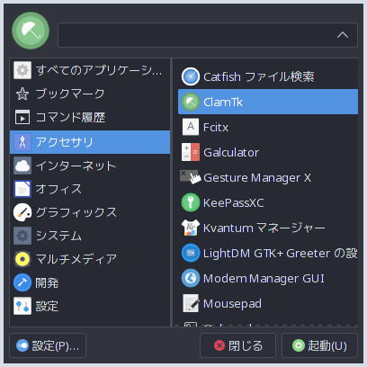Screen dimensions: 367x367
Task: Click the palette icon for グラフィックス
Action: 22,212
